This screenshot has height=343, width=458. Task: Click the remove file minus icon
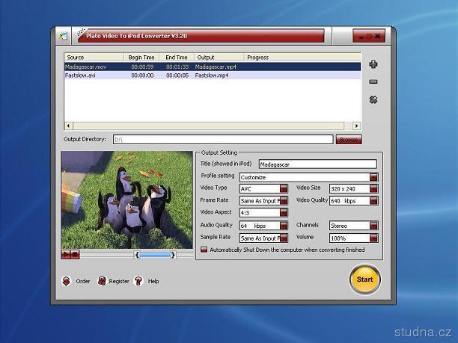373,81
